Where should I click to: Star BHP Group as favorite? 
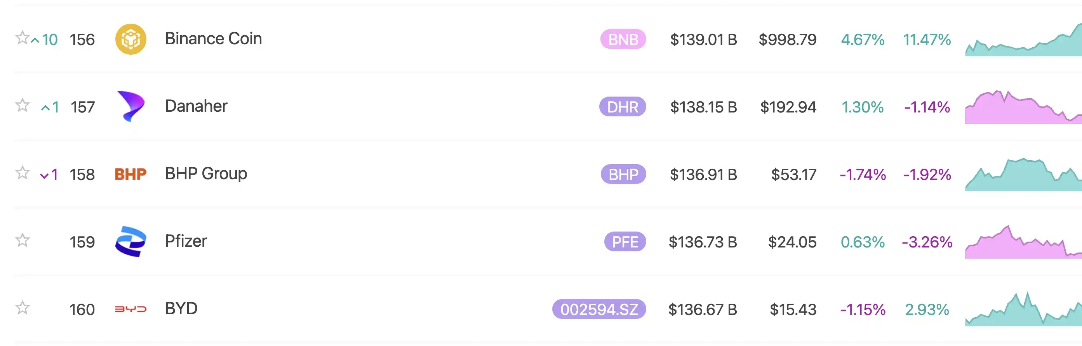click(x=22, y=173)
